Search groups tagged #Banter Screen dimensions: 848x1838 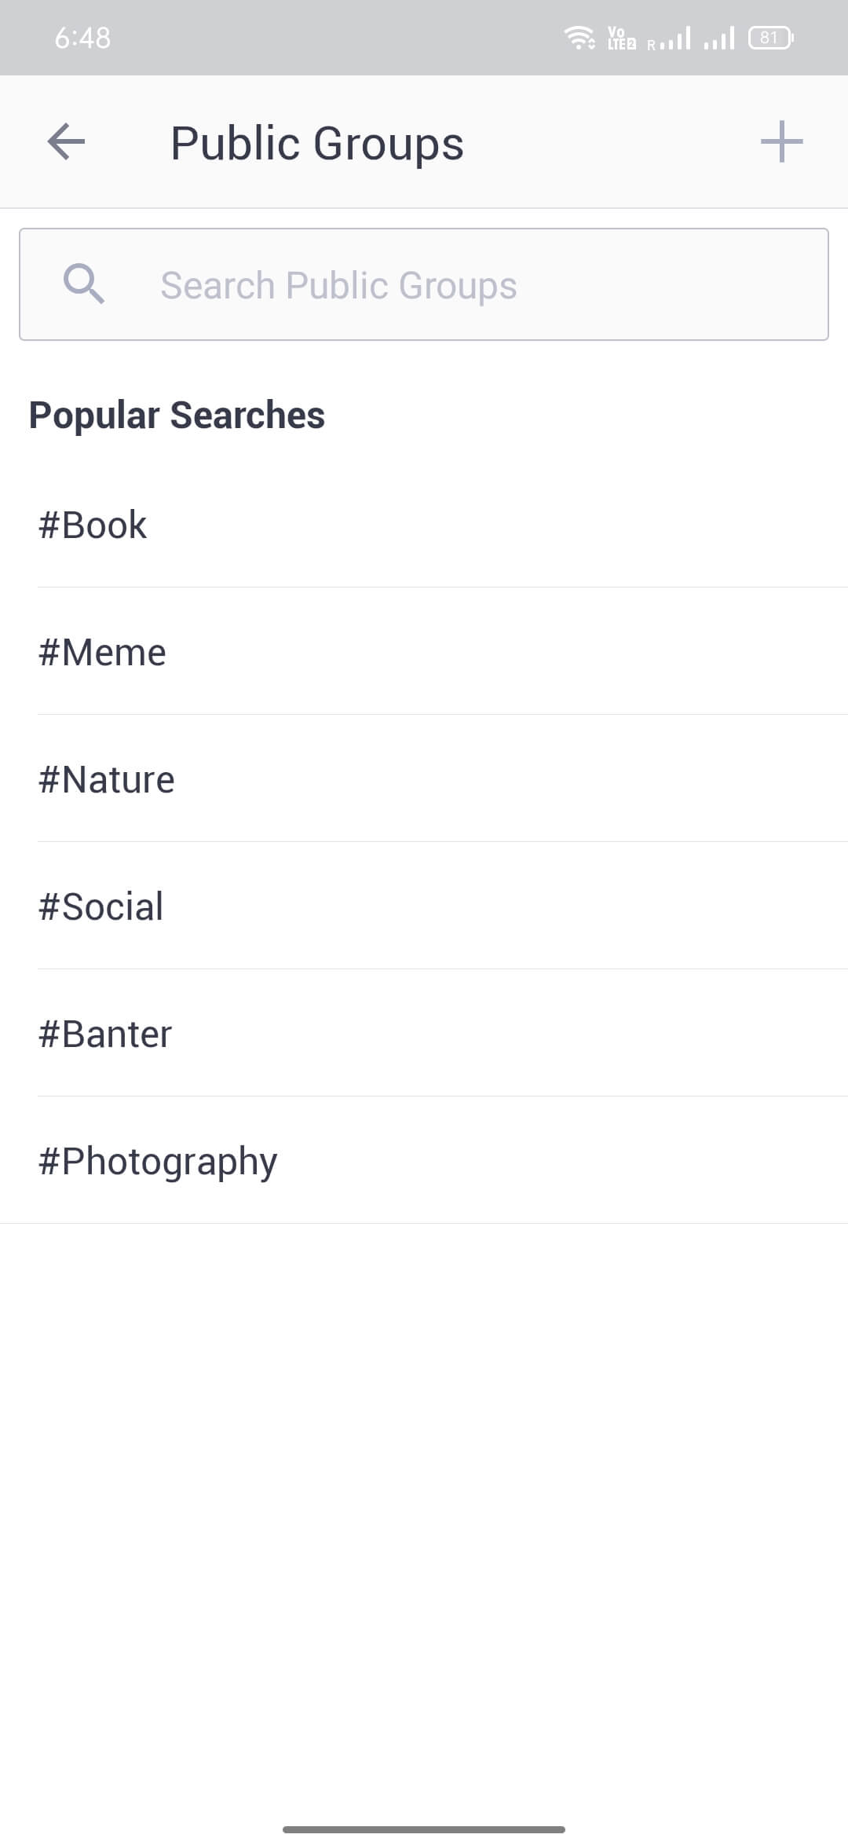[x=105, y=1034]
